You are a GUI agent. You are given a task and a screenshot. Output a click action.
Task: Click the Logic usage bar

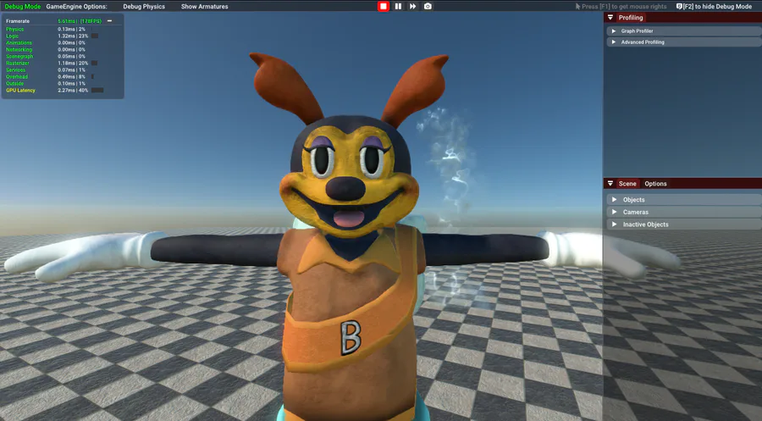point(95,36)
